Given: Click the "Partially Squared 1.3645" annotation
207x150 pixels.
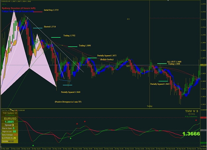Looking at the screenshot, I should 160,84.
